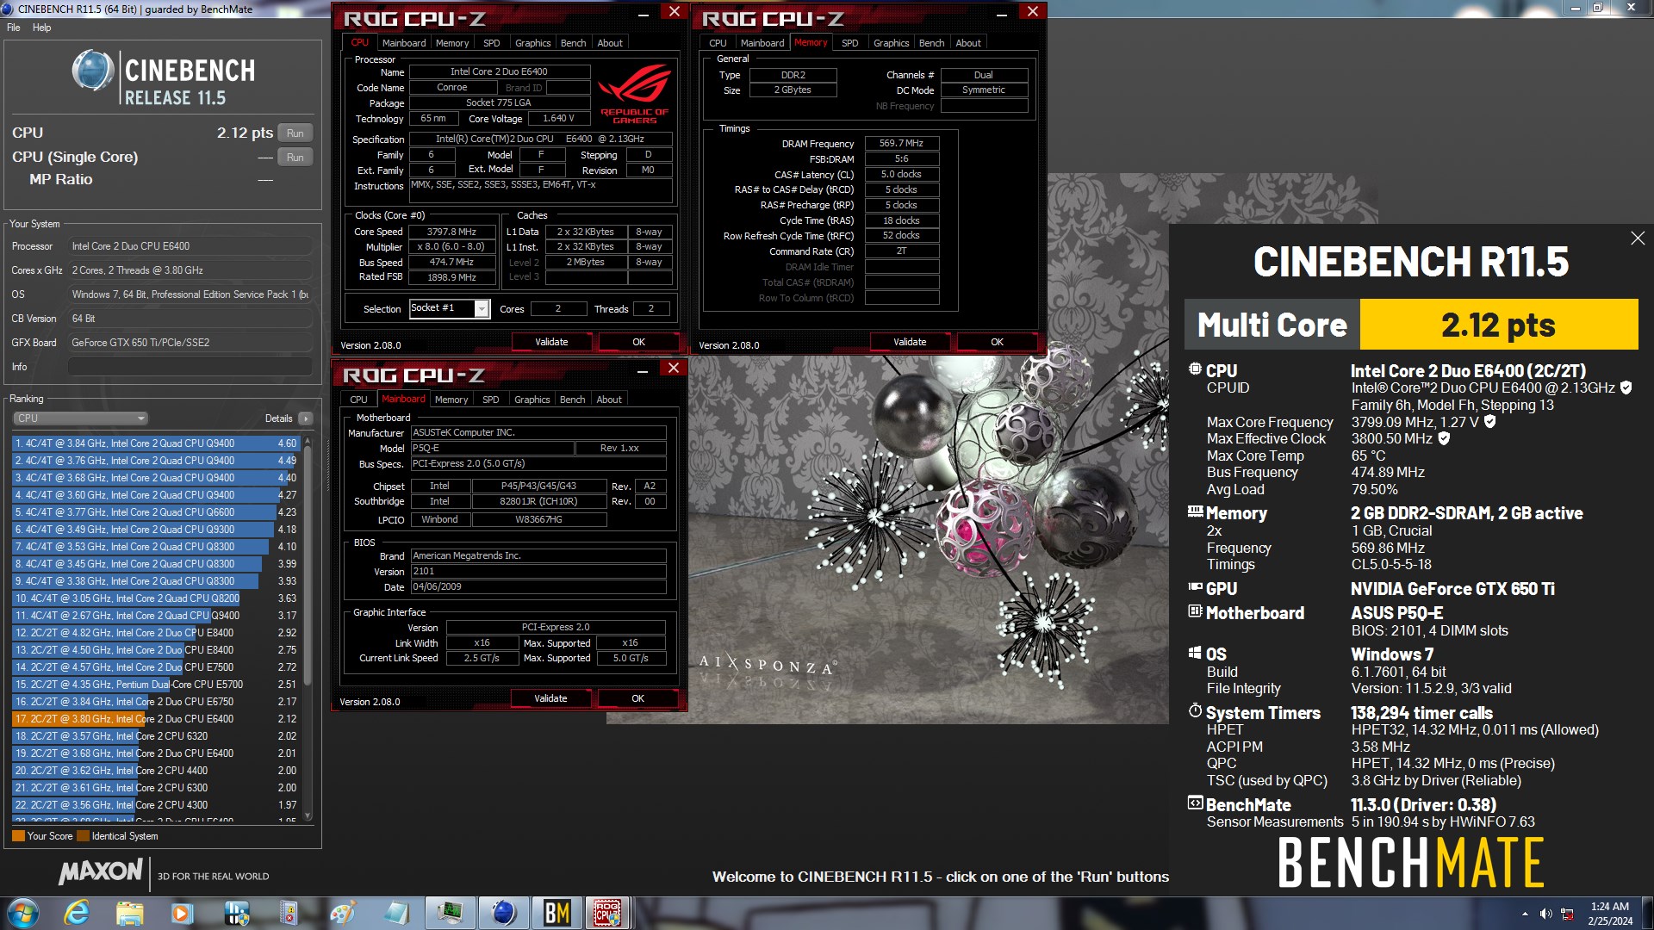The height and width of the screenshot is (930, 1654).
Task: Run the CPU multi-core benchmark
Action: pos(295,133)
